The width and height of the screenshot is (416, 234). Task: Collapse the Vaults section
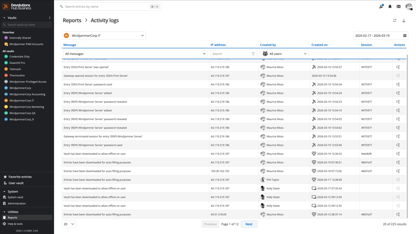click(4, 18)
